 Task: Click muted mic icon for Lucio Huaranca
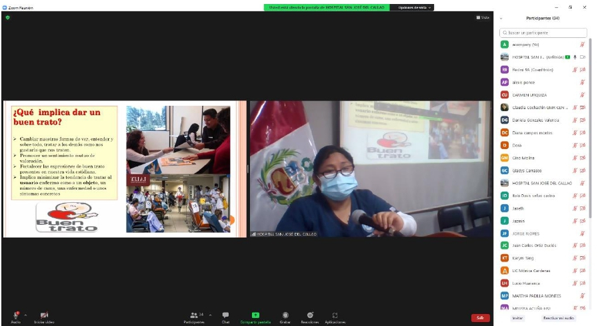tap(575, 283)
